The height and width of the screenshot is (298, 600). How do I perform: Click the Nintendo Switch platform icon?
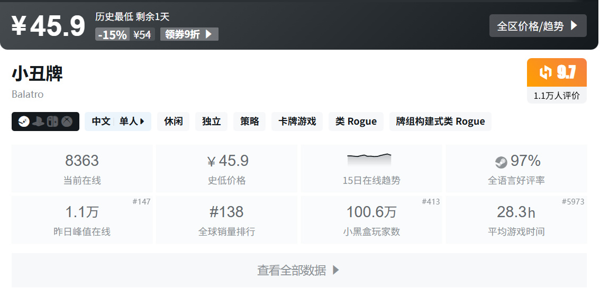click(52, 122)
